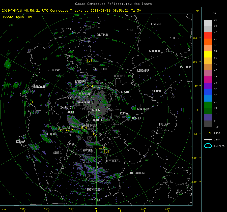Click the JEVARGI city label

[x=156, y=24]
